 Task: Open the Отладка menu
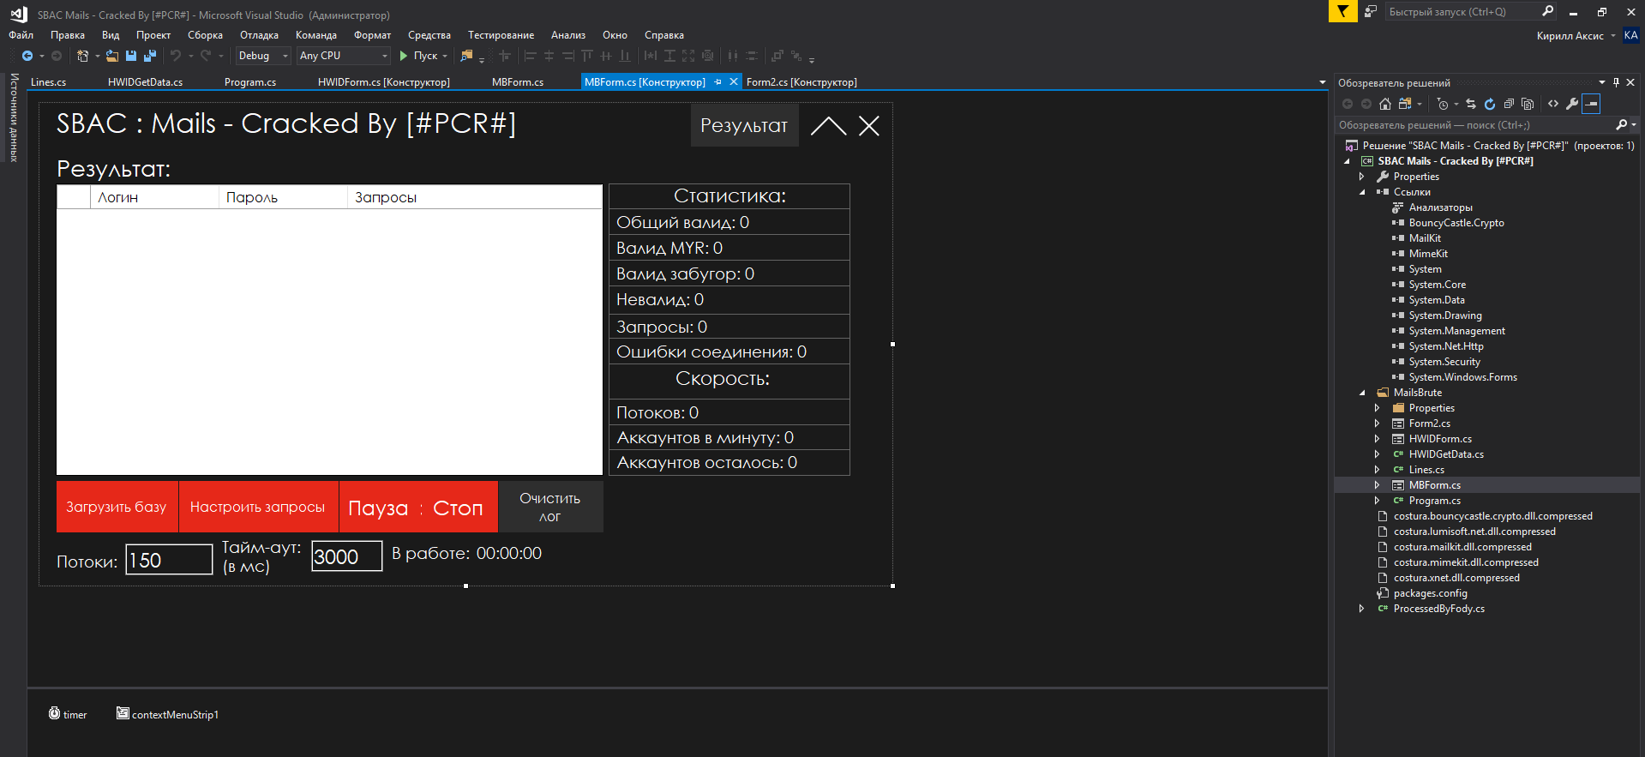(x=259, y=35)
